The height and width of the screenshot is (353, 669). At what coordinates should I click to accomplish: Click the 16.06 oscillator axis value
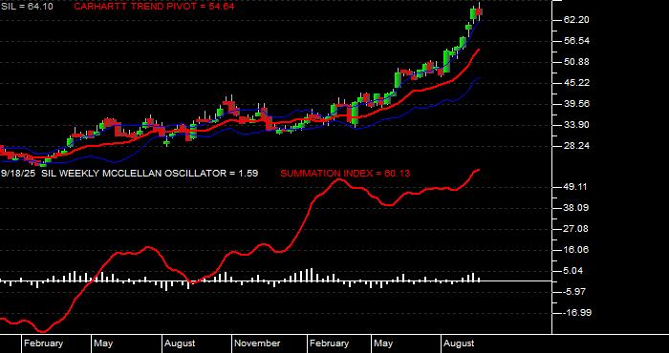pyautogui.click(x=575, y=250)
